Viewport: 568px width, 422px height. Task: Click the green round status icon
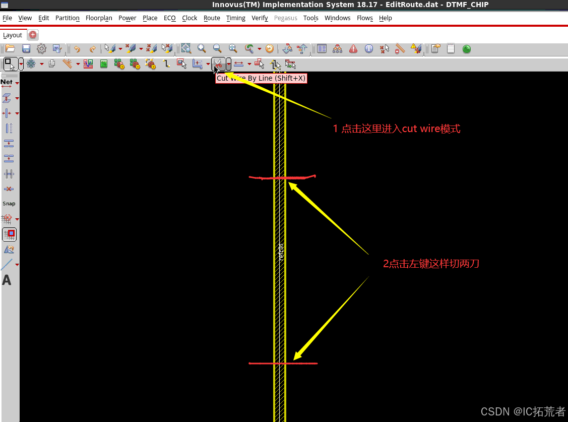point(467,49)
